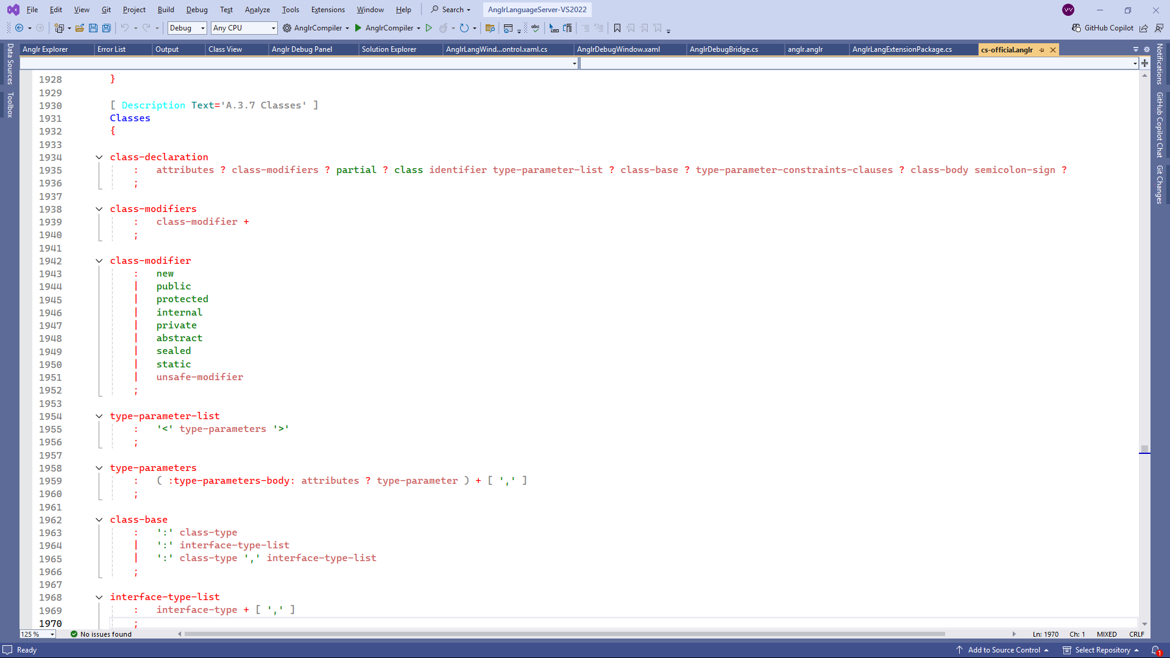Image resolution: width=1170 pixels, height=658 pixels.
Task: Open the notifications bell
Action: [1157, 650]
